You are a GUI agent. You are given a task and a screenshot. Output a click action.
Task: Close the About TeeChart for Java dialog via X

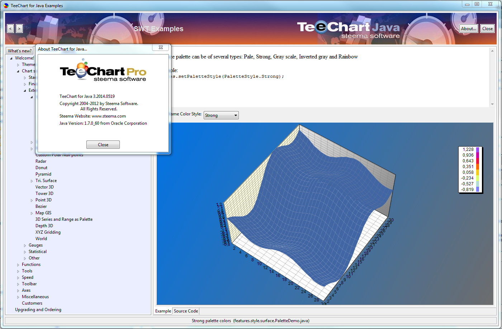[x=161, y=47]
